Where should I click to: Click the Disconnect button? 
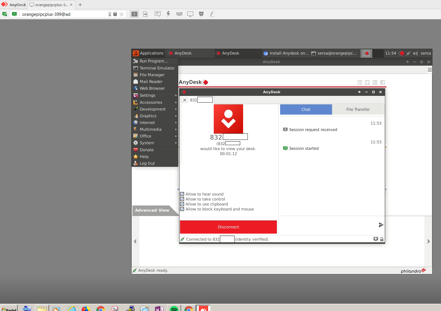click(x=228, y=227)
